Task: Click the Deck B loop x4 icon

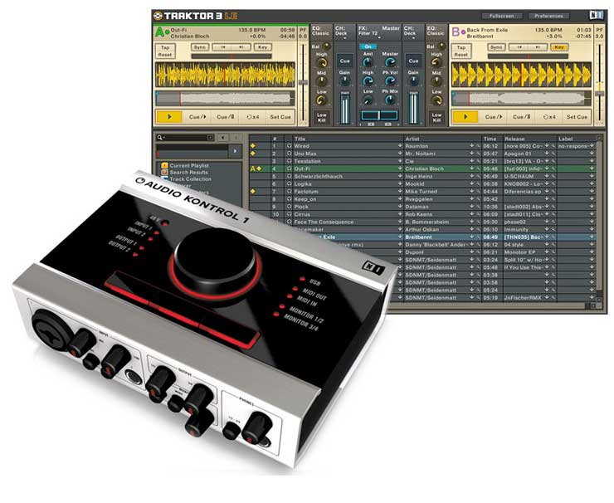Action: pyautogui.click(x=549, y=117)
